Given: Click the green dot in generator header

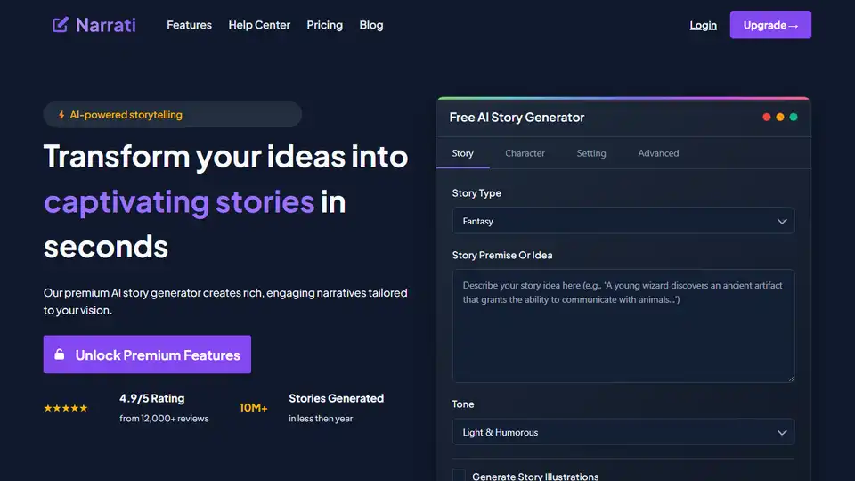Looking at the screenshot, I should coord(794,117).
